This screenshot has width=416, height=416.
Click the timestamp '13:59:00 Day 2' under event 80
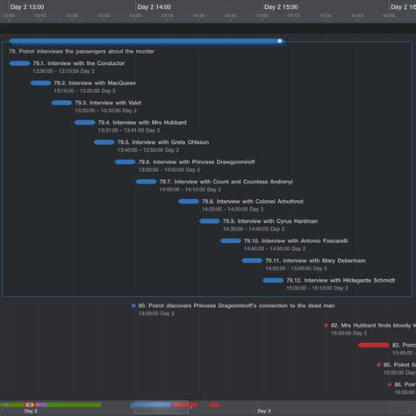coord(156,313)
